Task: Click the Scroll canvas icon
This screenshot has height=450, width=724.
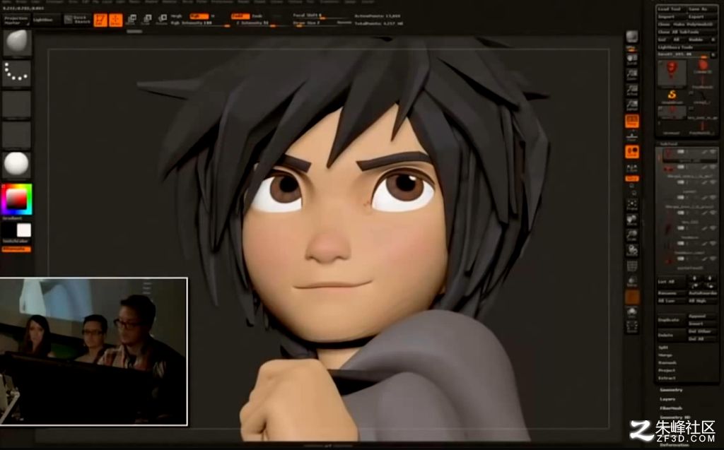Action: point(631,59)
